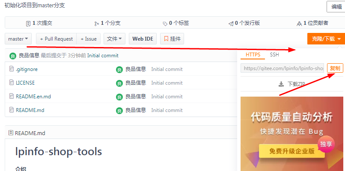The width and height of the screenshot is (345, 171).
Task: Open README.md in the file list
Action: coord(30,110)
